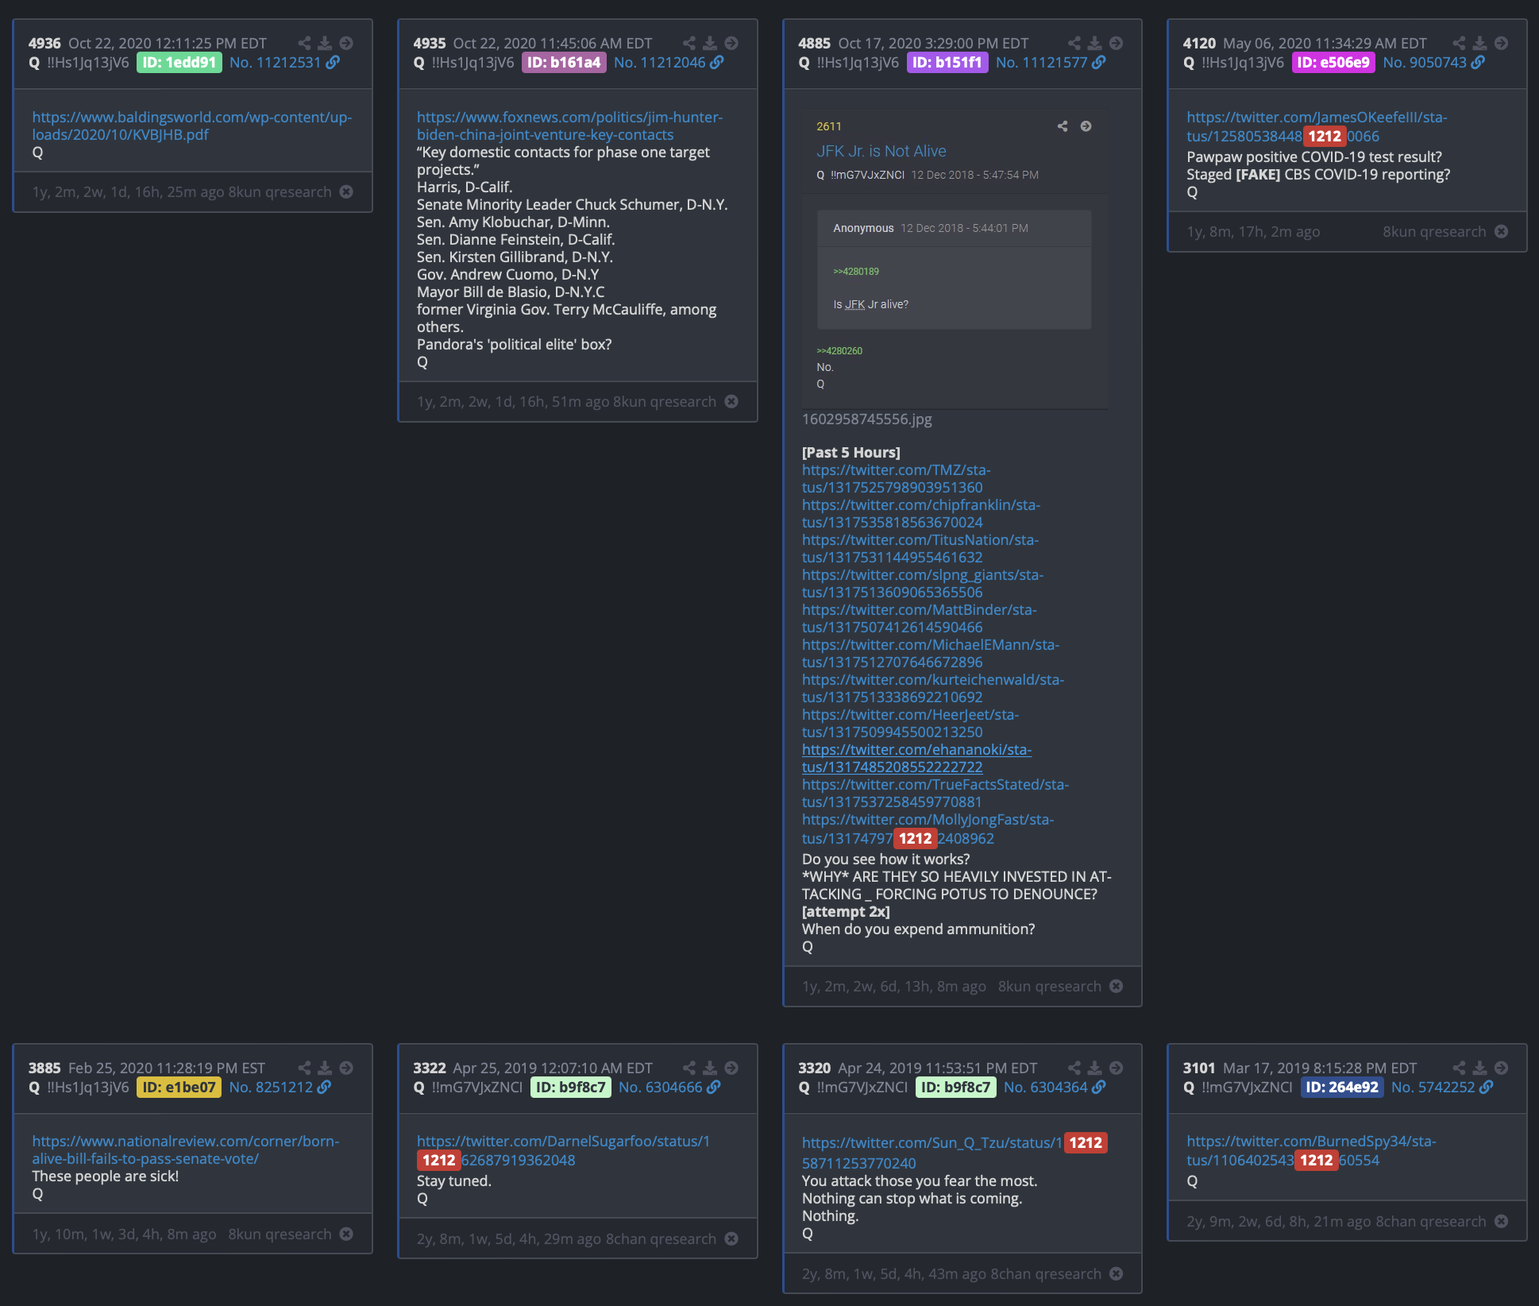
Task: Share post 3885 via its share icon
Action: [x=304, y=1068]
